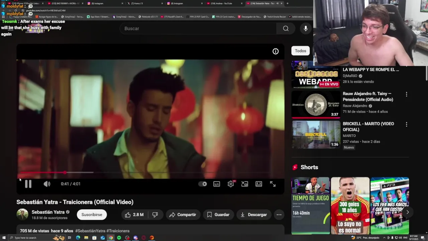Click the Buscar search field

pos(198,28)
